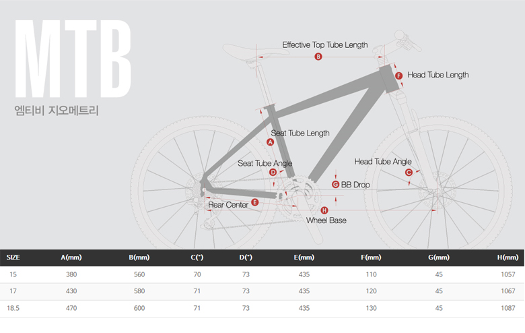Click the 1087 wheel base value
This screenshot has width=525, height=333.
(x=508, y=308)
